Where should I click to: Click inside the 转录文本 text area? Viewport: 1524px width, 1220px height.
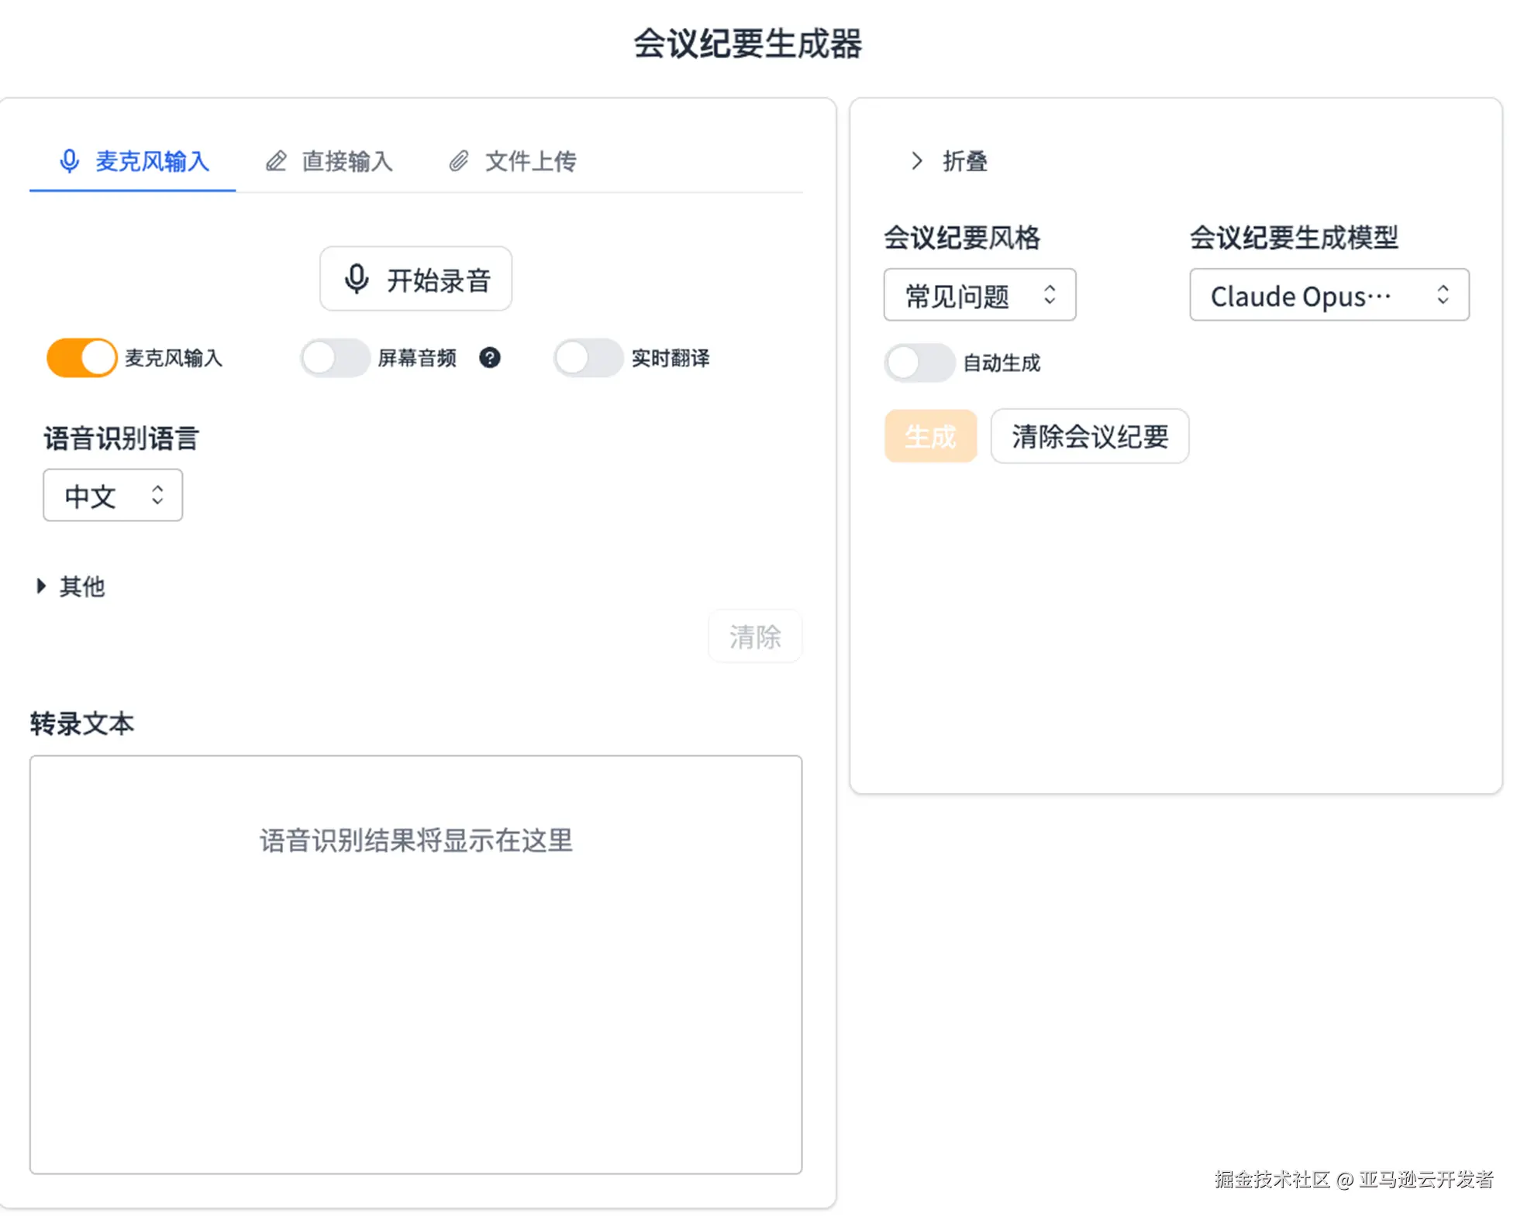[415, 964]
